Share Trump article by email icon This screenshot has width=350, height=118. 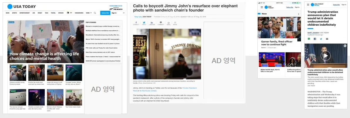327,39
